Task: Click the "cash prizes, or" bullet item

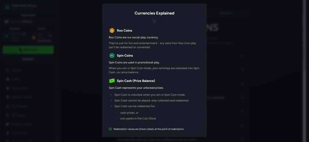Action: (x=129, y=113)
